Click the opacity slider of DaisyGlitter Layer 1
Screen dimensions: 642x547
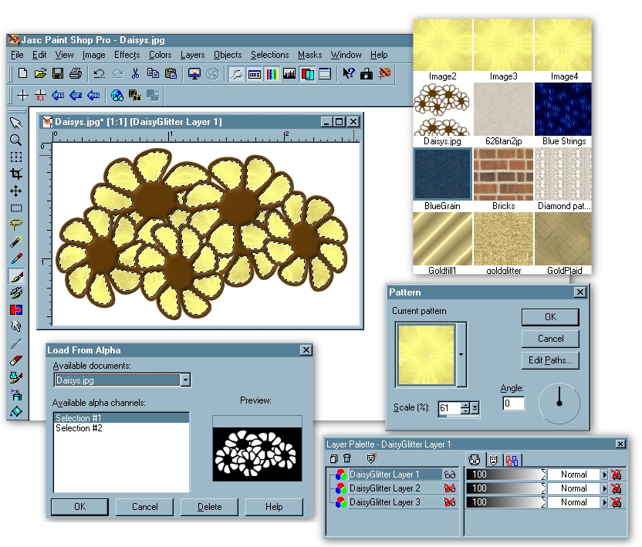505,474
